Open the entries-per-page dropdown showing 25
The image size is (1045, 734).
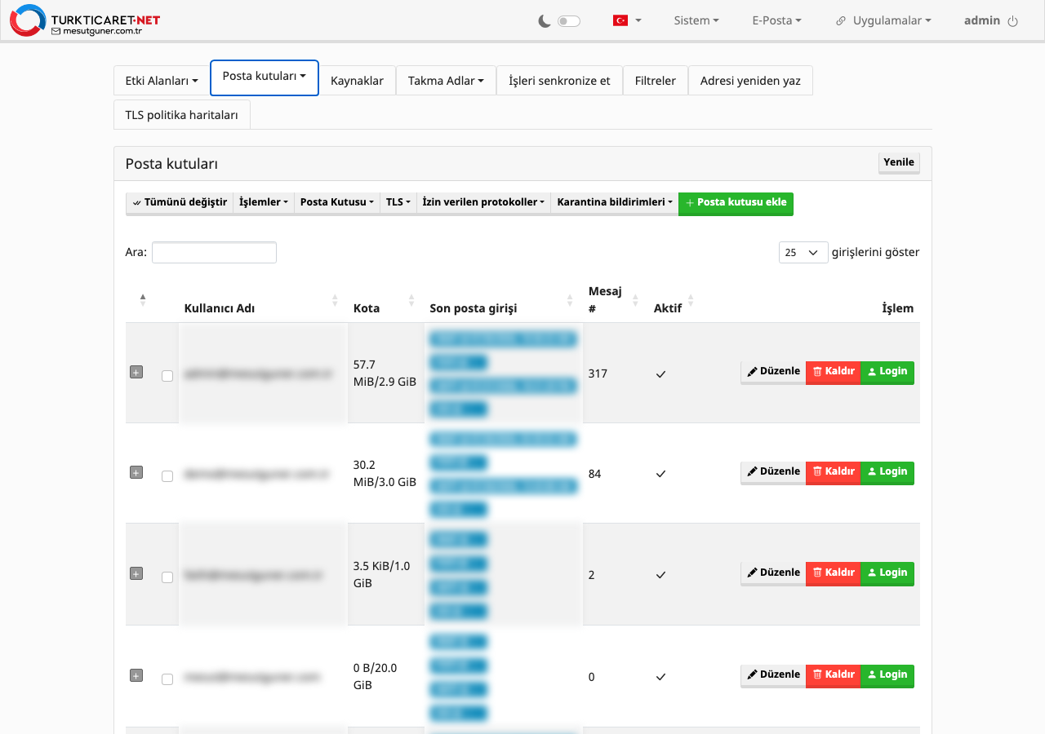coord(803,253)
